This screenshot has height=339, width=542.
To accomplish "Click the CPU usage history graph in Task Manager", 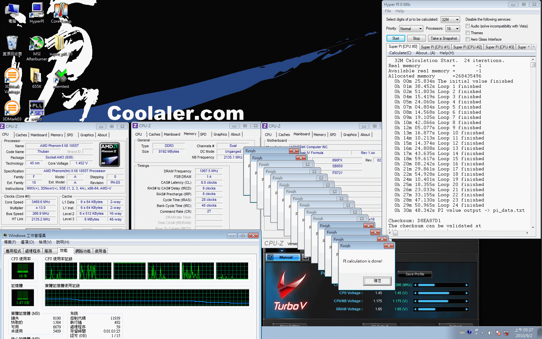I will (x=146, y=271).
